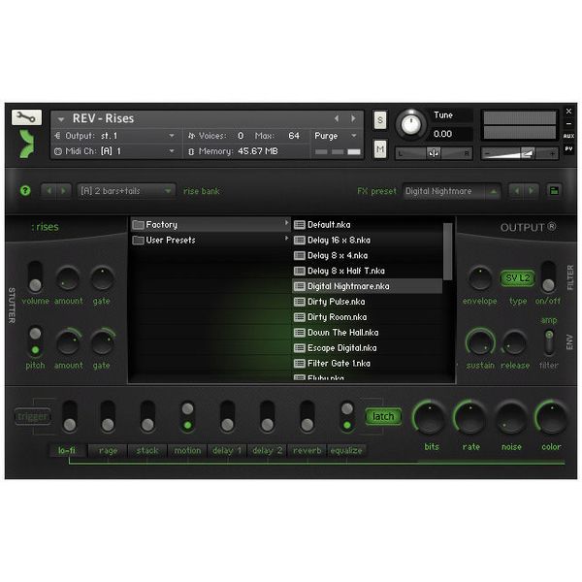Open the Digital Nightmare FX preset dropdown

[452, 191]
